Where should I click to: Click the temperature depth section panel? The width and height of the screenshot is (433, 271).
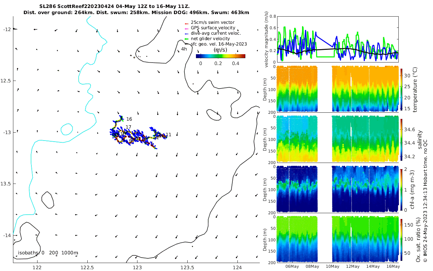coord(338,89)
